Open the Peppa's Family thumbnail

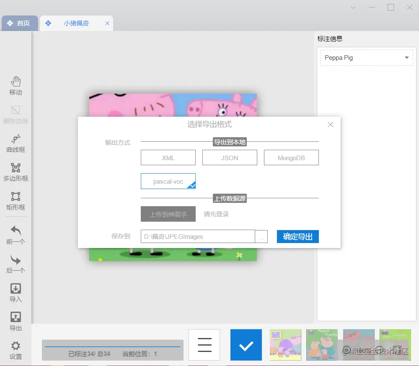(x=322, y=345)
